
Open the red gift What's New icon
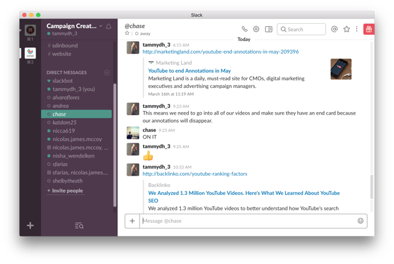368,29
